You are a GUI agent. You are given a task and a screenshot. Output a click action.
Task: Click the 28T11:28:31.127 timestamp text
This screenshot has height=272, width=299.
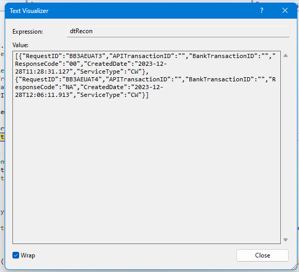(42, 71)
